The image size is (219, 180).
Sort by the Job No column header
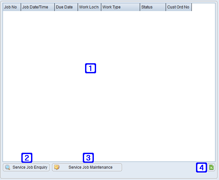click(x=12, y=7)
